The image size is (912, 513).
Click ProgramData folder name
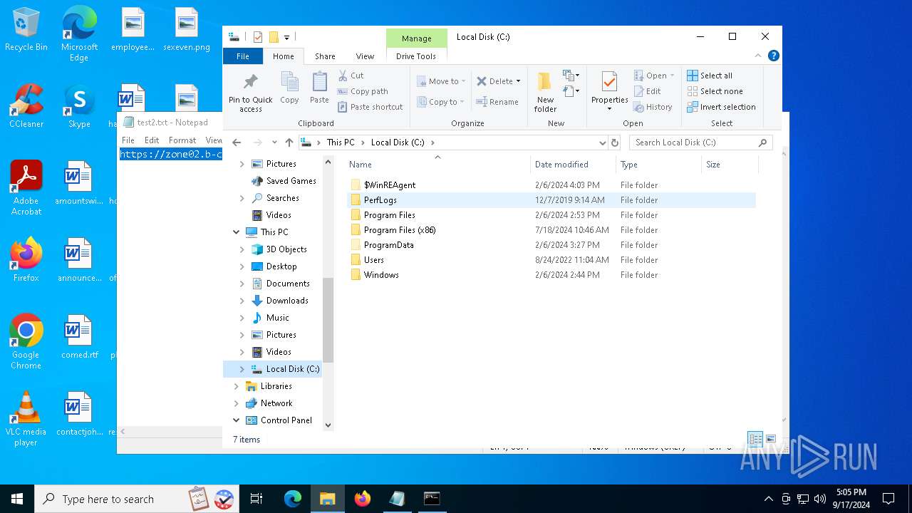388,245
